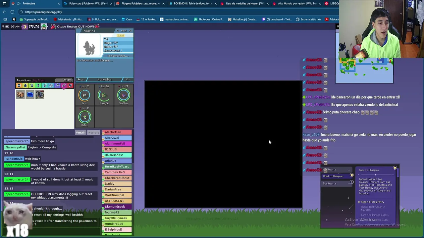Open the pouch items bag pocket
Screen dimensions: 424x238
pyautogui.click(x=26, y=86)
